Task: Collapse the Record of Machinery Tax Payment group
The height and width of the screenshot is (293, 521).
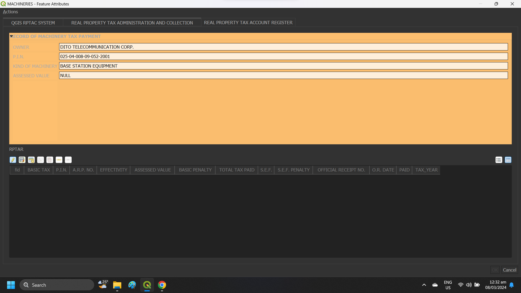Action: [x=11, y=36]
